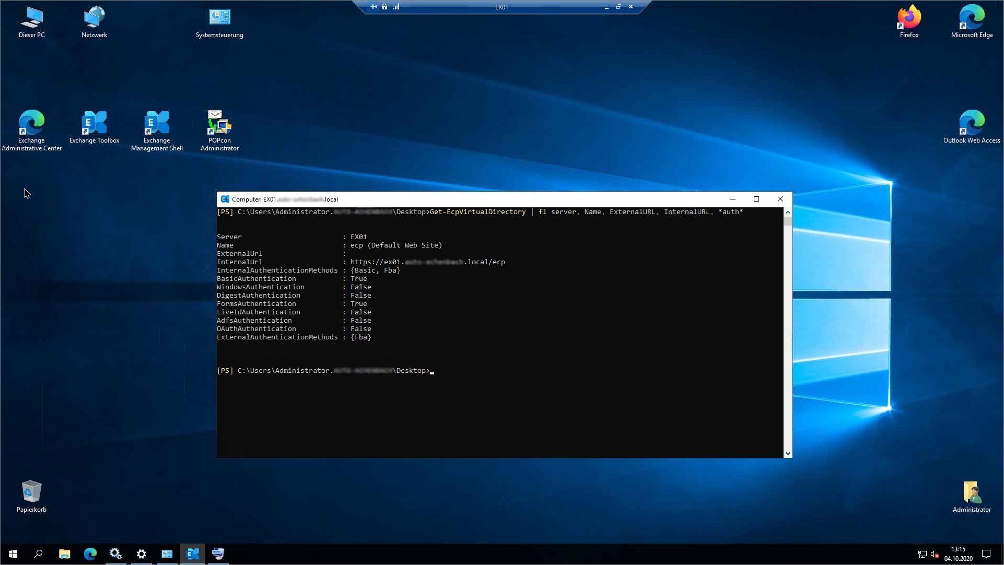1004x565 pixels.
Task: Open network computer taskbar item
Action: click(218, 554)
